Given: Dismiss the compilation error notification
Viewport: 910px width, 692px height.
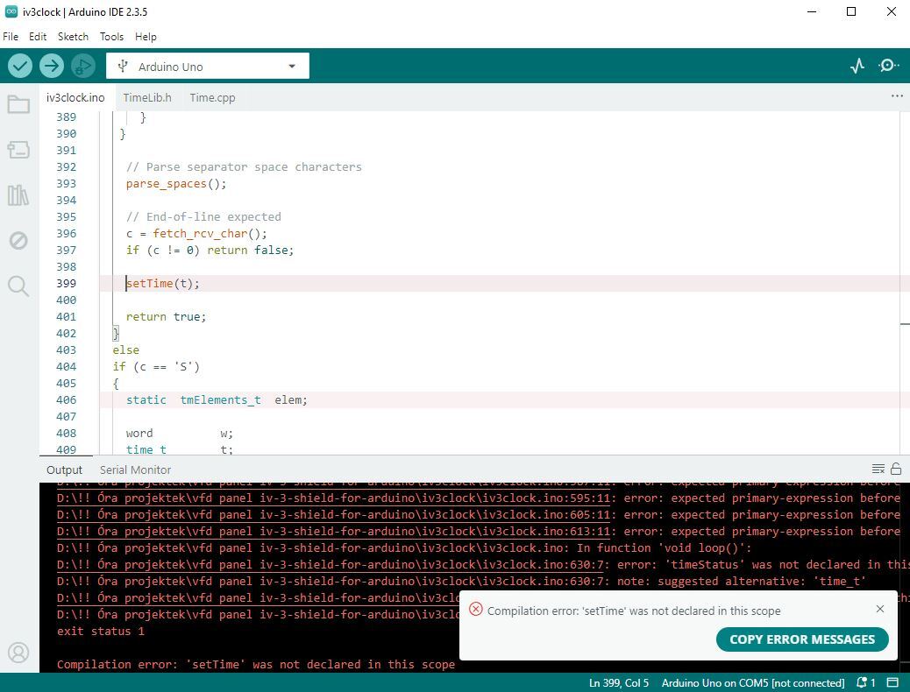Looking at the screenshot, I should click(x=880, y=609).
